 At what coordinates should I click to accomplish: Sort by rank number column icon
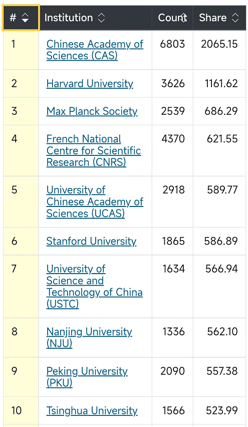[25, 18]
